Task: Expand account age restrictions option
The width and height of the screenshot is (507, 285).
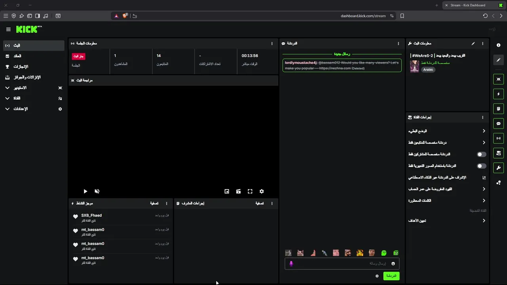Action: pos(447,189)
